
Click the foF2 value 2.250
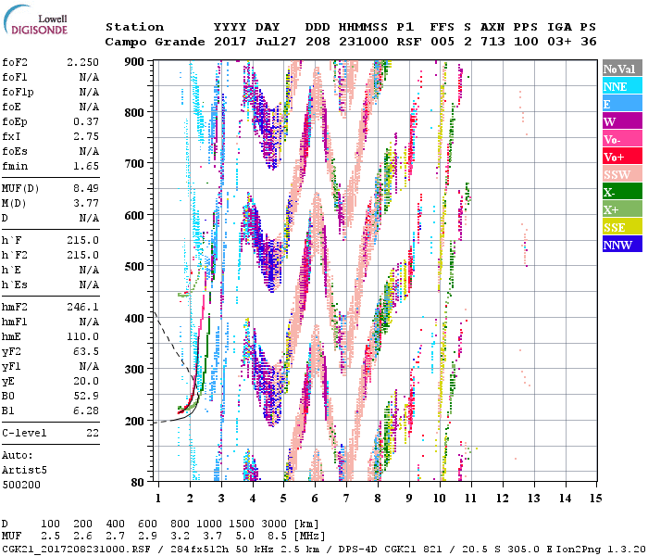[82, 62]
